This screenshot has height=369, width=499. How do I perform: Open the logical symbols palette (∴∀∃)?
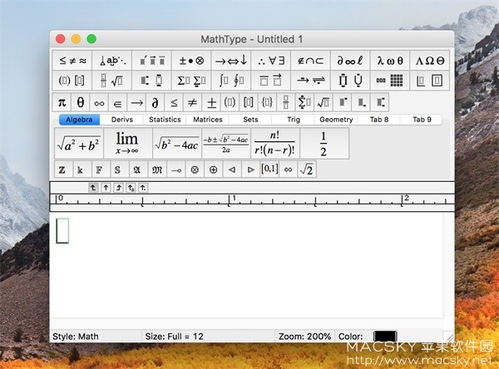(271, 60)
